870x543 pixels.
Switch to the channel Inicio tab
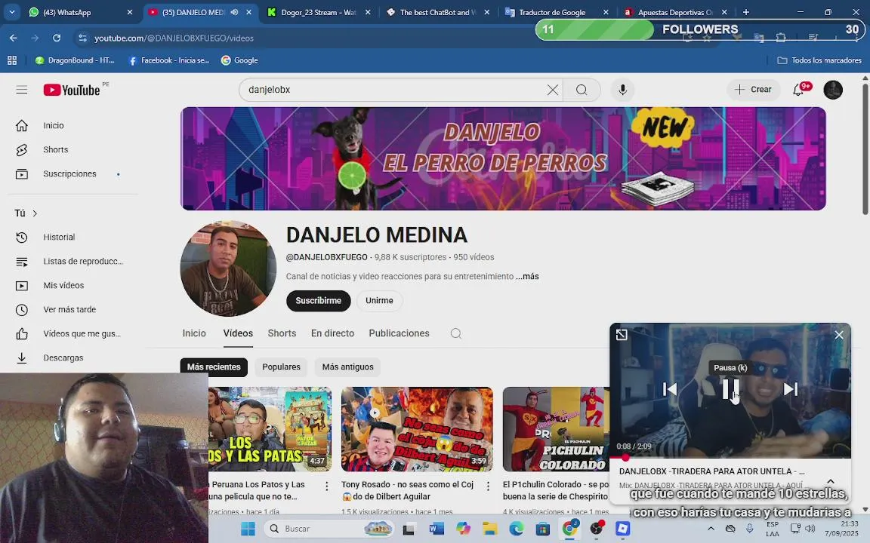click(194, 333)
